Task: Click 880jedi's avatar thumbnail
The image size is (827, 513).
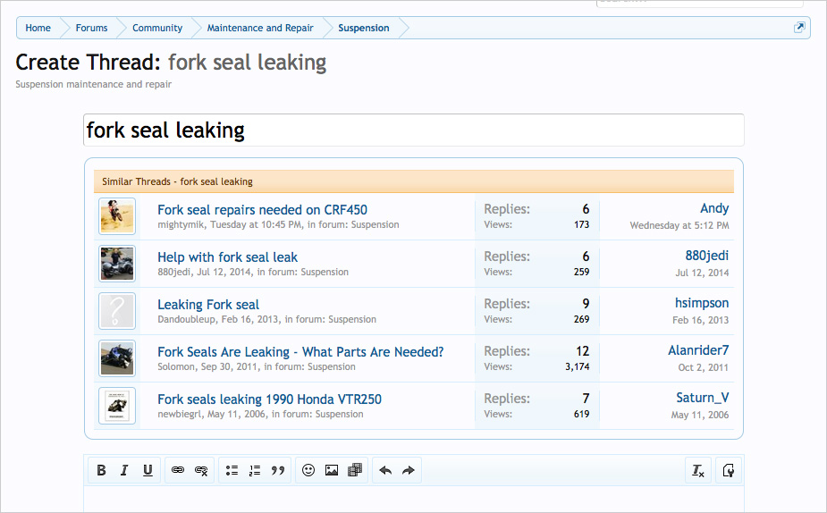Action: (116, 264)
